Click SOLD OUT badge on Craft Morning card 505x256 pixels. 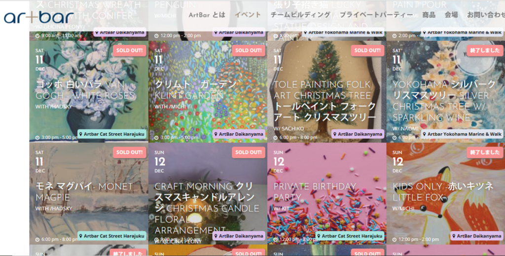pos(249,152)
